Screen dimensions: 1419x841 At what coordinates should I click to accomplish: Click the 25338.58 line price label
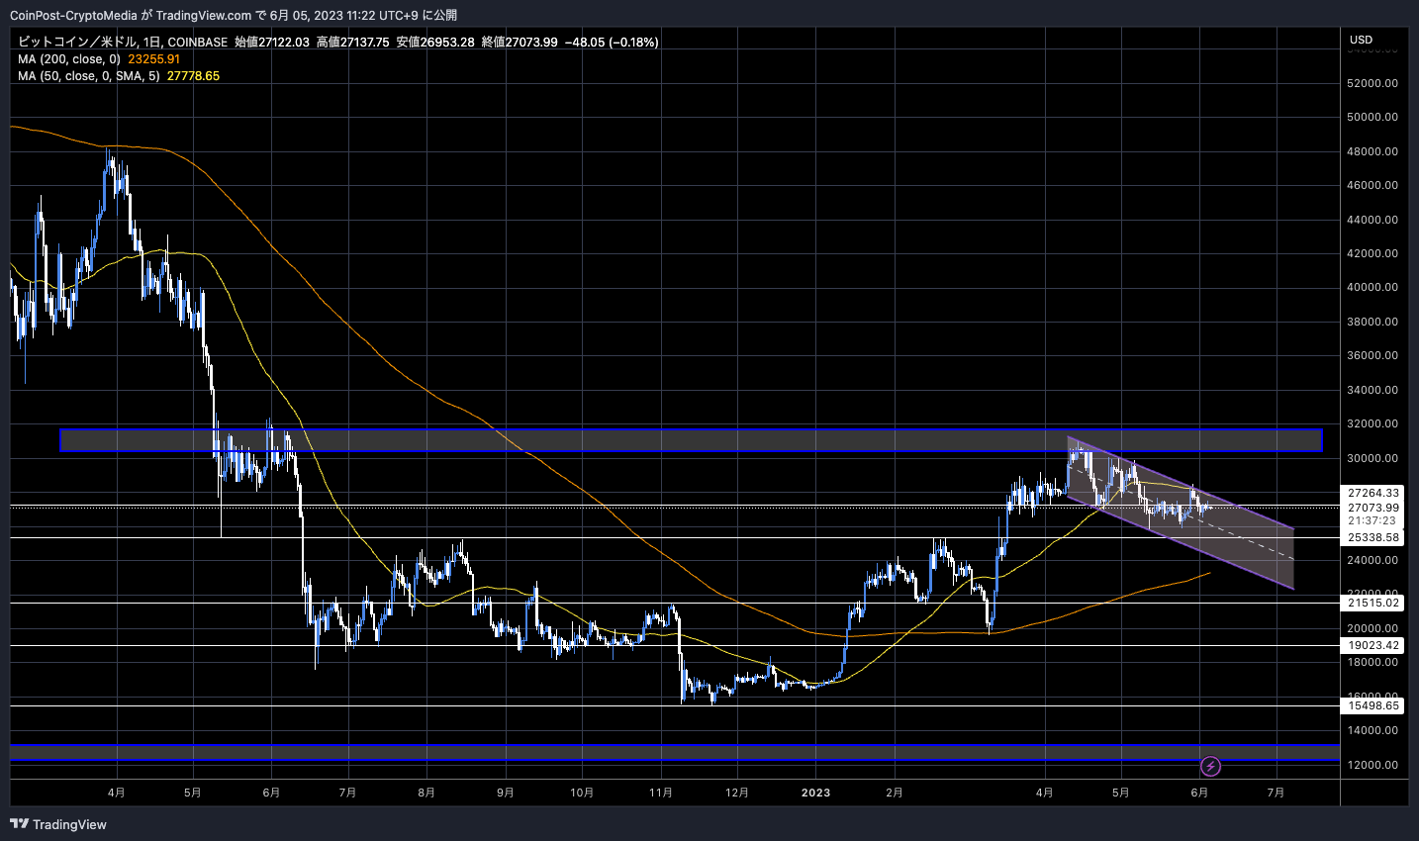[x=1373, y=537]
